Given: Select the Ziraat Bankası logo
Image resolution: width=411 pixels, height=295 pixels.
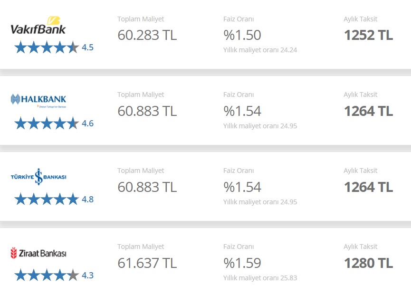Looking at the screenshot, I should click(x=38, y=253).
